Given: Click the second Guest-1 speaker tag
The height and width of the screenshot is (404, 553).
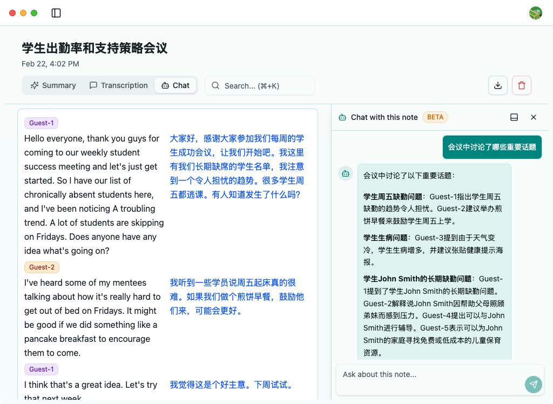Looking at the screenshot, I should [41, 369].
